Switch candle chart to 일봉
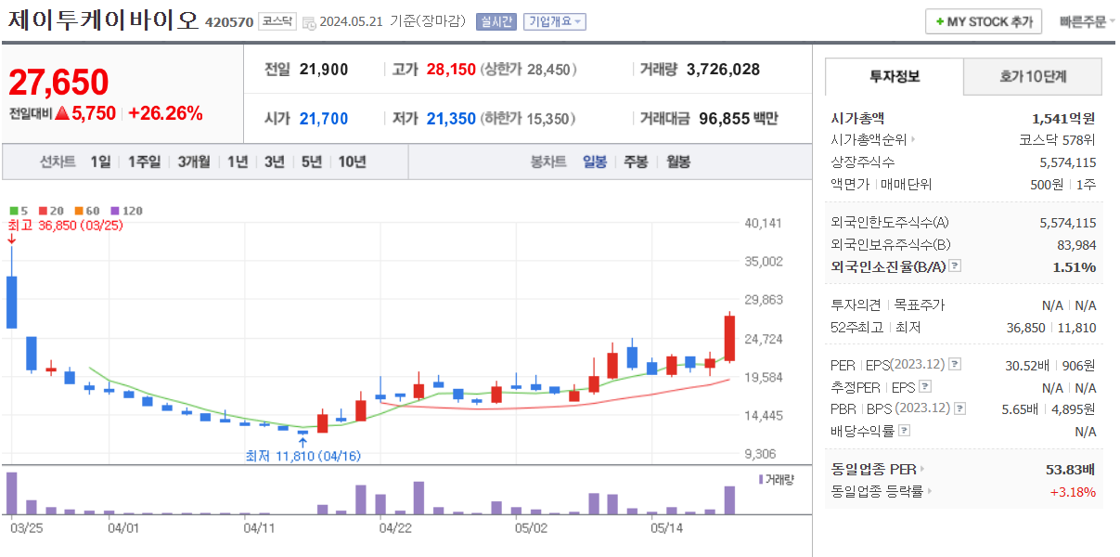 point(595,162)
